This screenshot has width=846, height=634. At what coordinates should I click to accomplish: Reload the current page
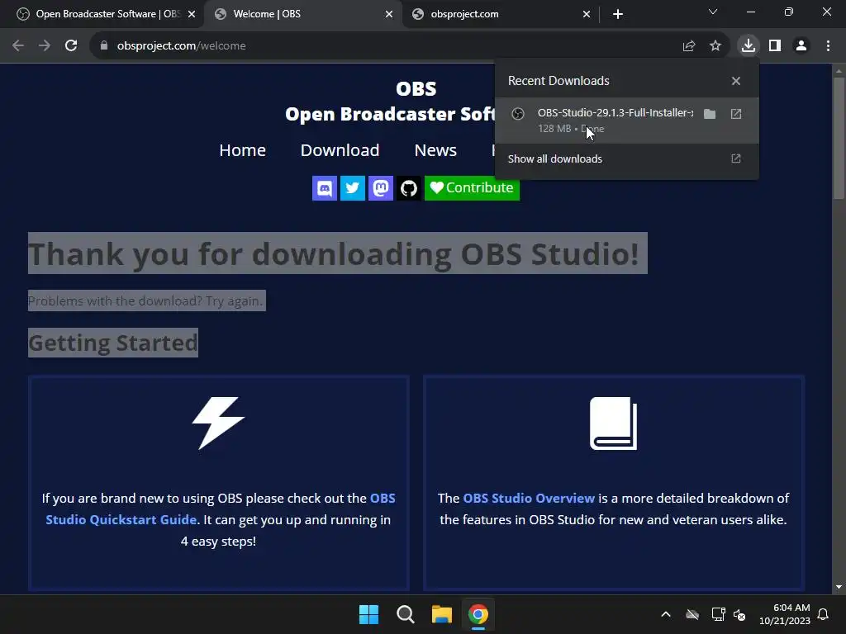[71, 46]
